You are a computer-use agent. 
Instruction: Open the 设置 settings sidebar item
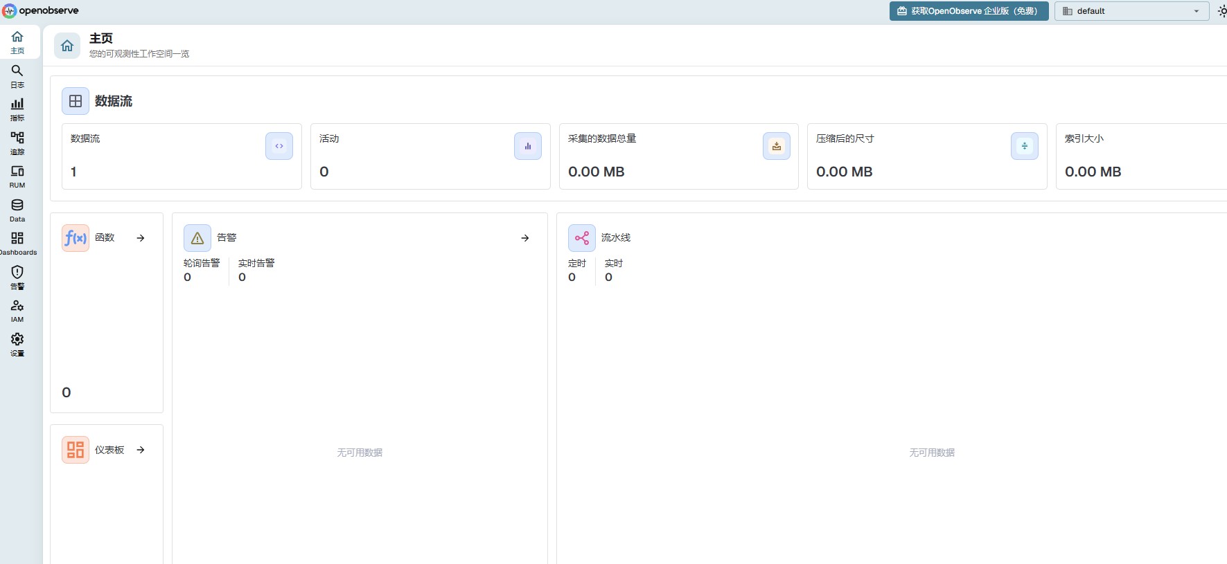[17, 345]
